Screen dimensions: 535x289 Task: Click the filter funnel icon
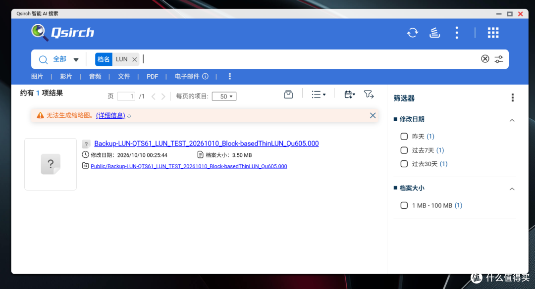[x=369, y=95]
